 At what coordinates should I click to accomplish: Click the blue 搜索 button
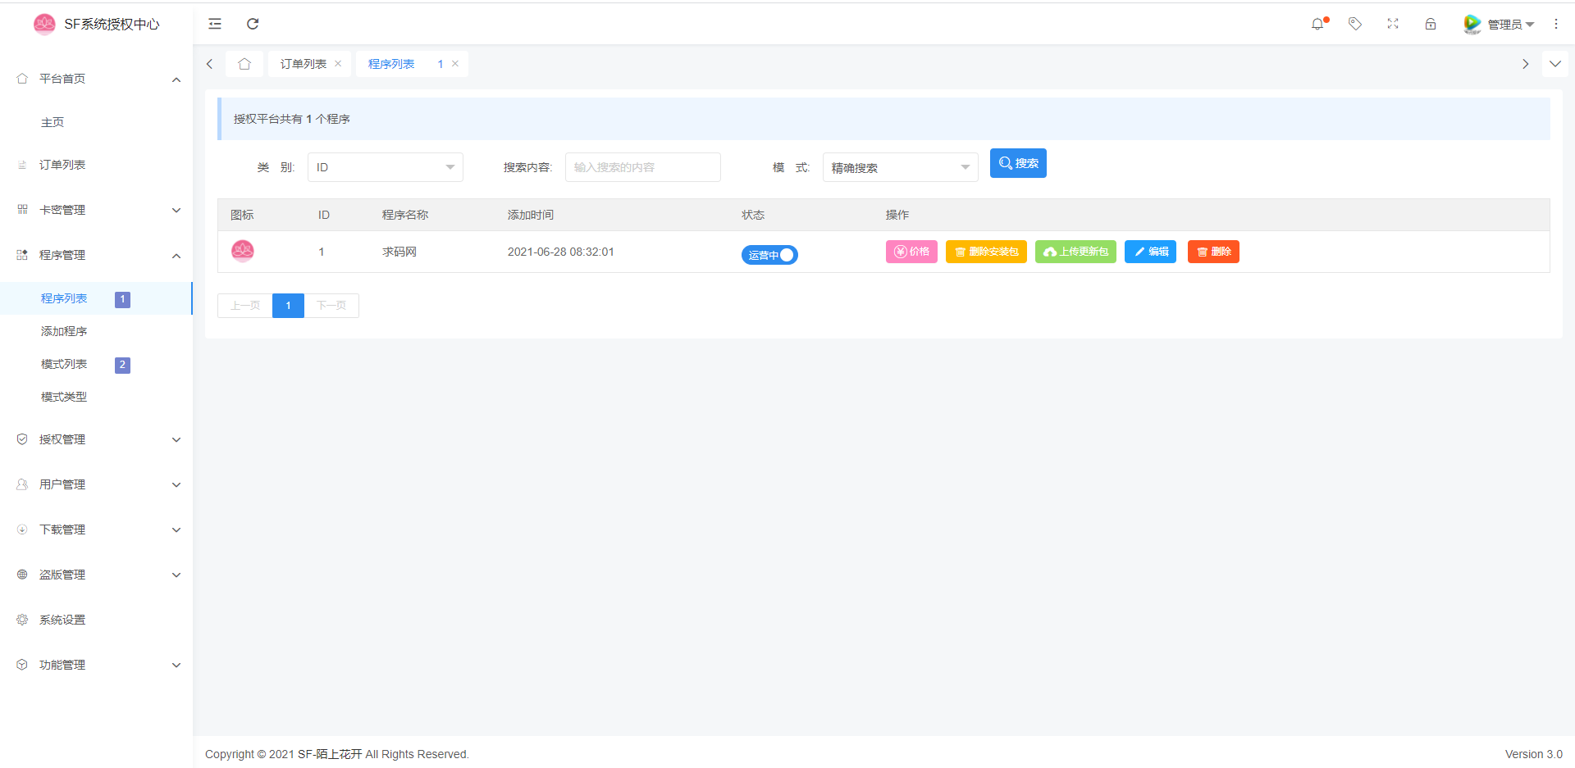click(1018, 163)
